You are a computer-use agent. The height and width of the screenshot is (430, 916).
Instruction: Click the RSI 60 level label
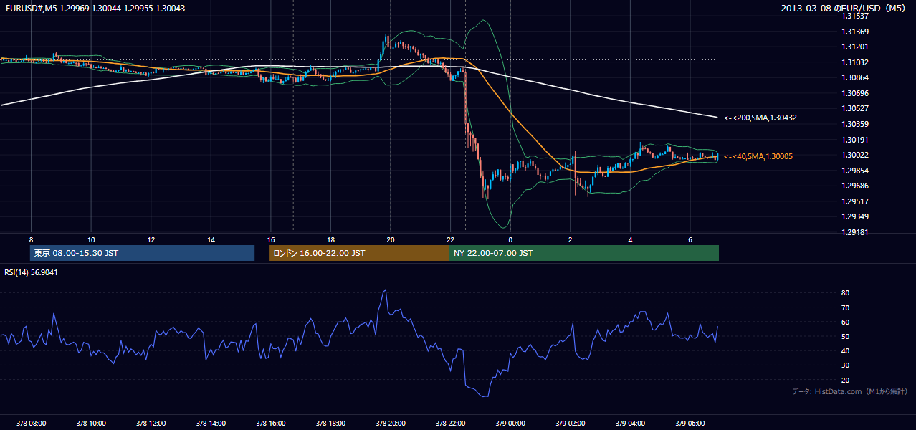tap(845, 322)
